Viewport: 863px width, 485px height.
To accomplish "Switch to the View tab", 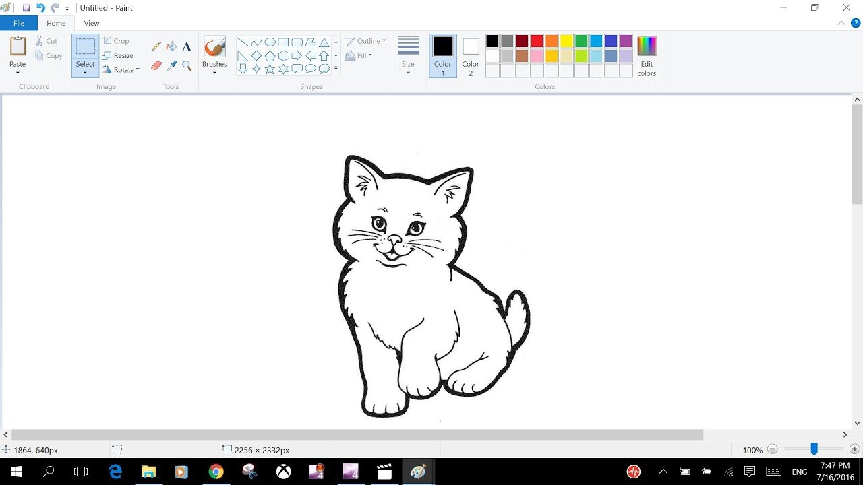I will 92,23.
